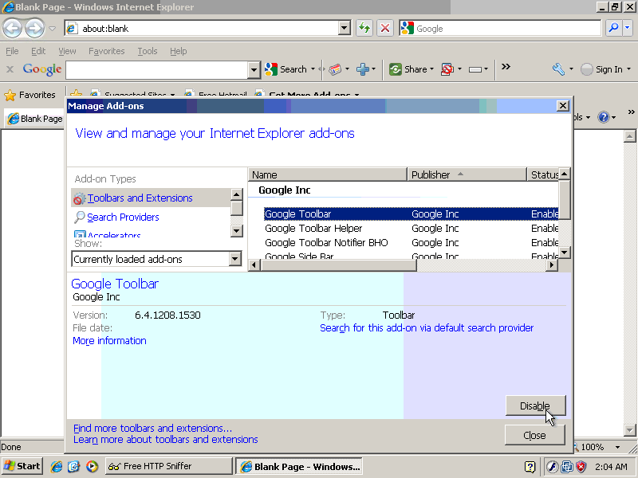
Task: Click the More information link
Action: tap(109, 341)
